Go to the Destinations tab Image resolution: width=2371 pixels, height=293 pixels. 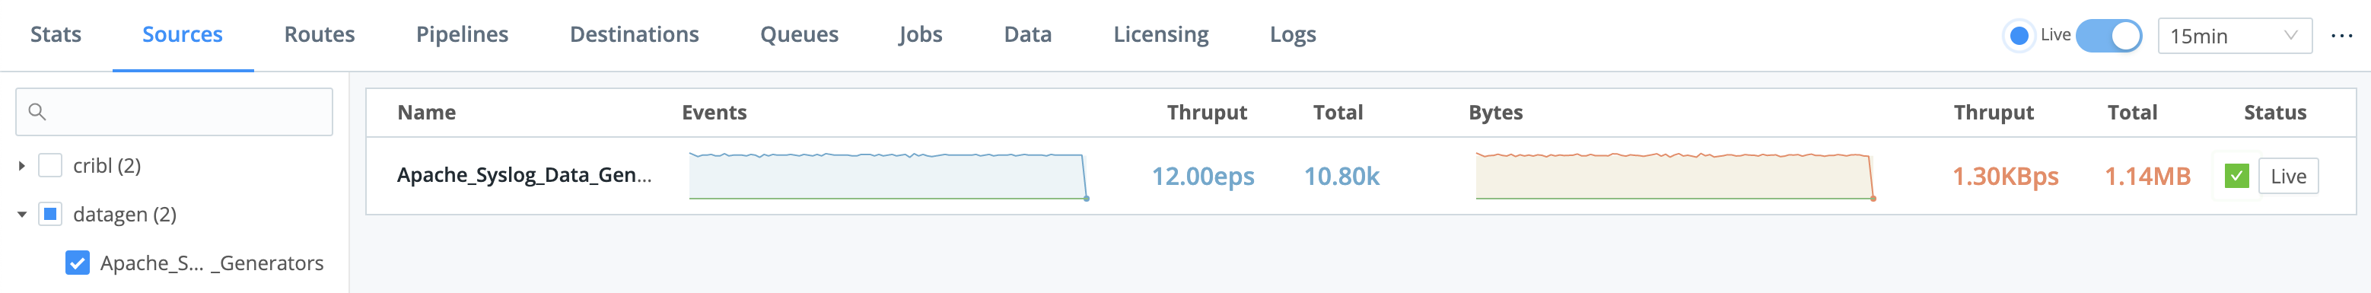(634, 35)
